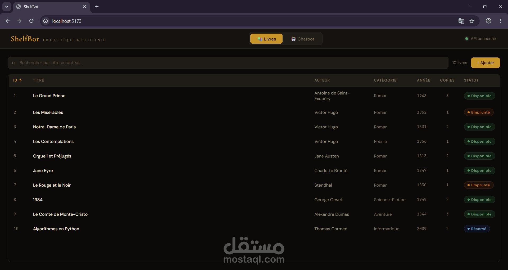Sort by the AUTEUR column header
The width and height of the screenshot is (508, 270).
click(322, 80)
